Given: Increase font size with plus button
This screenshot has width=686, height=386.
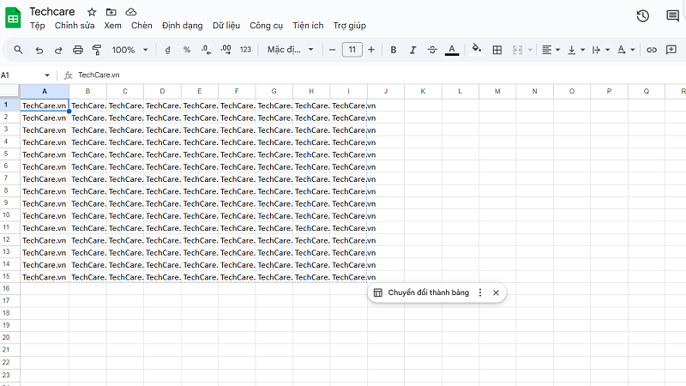Looking at the screenshot, I should click(371, 50).
